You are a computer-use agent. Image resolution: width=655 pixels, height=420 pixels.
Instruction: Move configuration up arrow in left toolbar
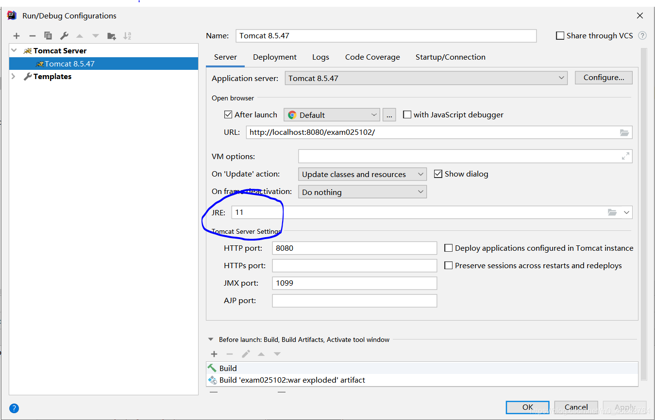80,36
